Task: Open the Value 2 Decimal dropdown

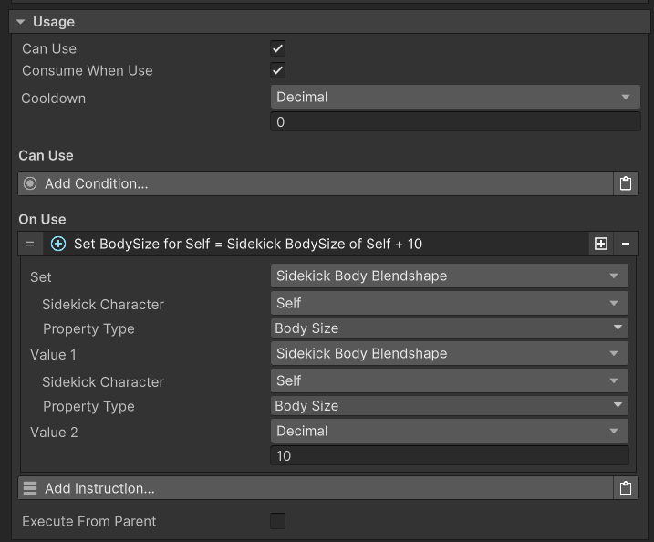Action: pos(450,431)
